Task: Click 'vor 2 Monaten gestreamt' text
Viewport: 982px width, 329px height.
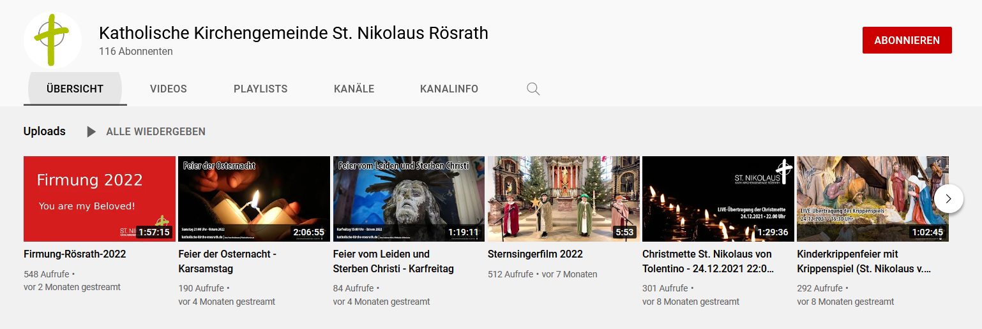Action: click(72, 287)
